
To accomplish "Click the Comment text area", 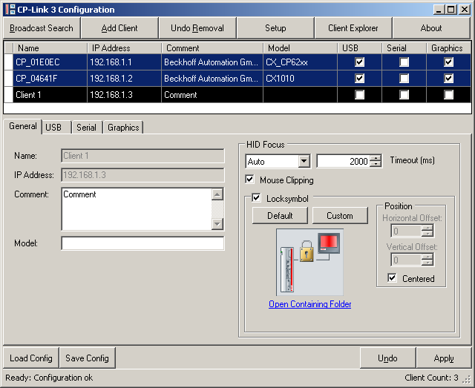I will 137,209.
